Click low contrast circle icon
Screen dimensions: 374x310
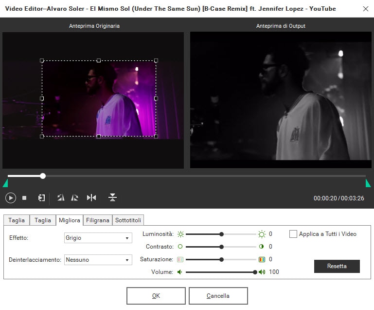(180, 247)
